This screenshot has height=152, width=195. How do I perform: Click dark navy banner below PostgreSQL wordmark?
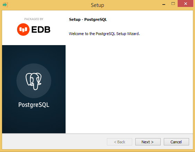pos(34,121)
